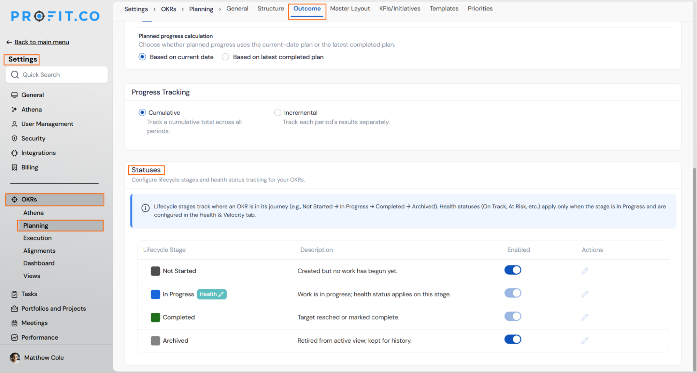The image size is (697, 373).
Task: Open the Health edit badge on In Progress
Action: coord(212,294)
